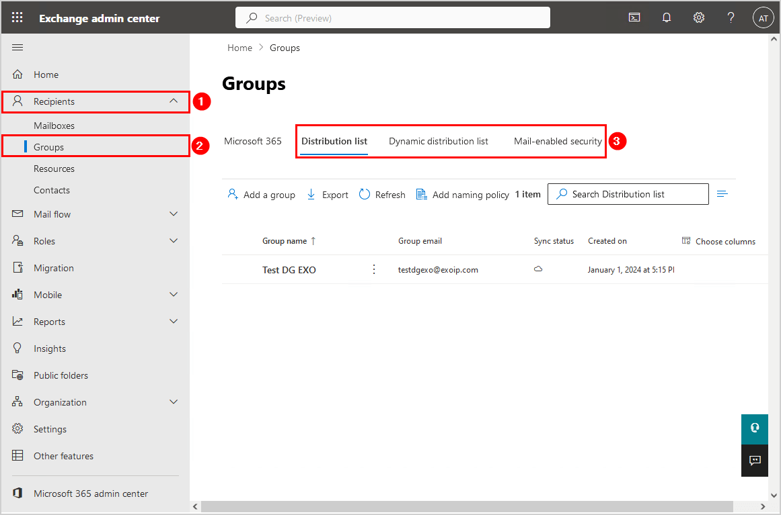The image size is (781, 515).
Task: Open the Cloud Shell terminal icon
Action: coord(634,18)
